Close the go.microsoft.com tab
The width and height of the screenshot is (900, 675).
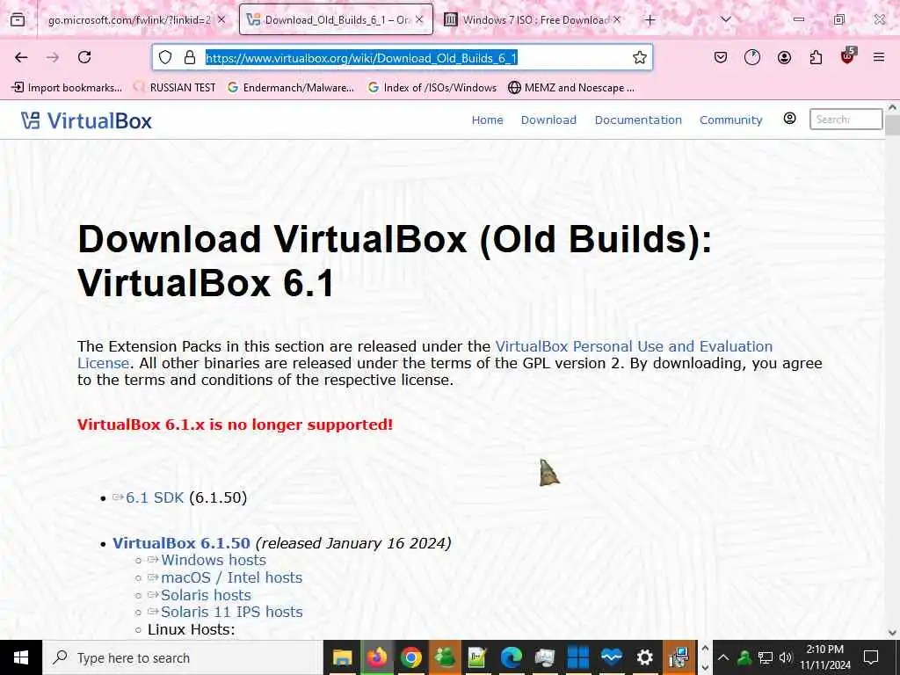(x=221, y=20)
